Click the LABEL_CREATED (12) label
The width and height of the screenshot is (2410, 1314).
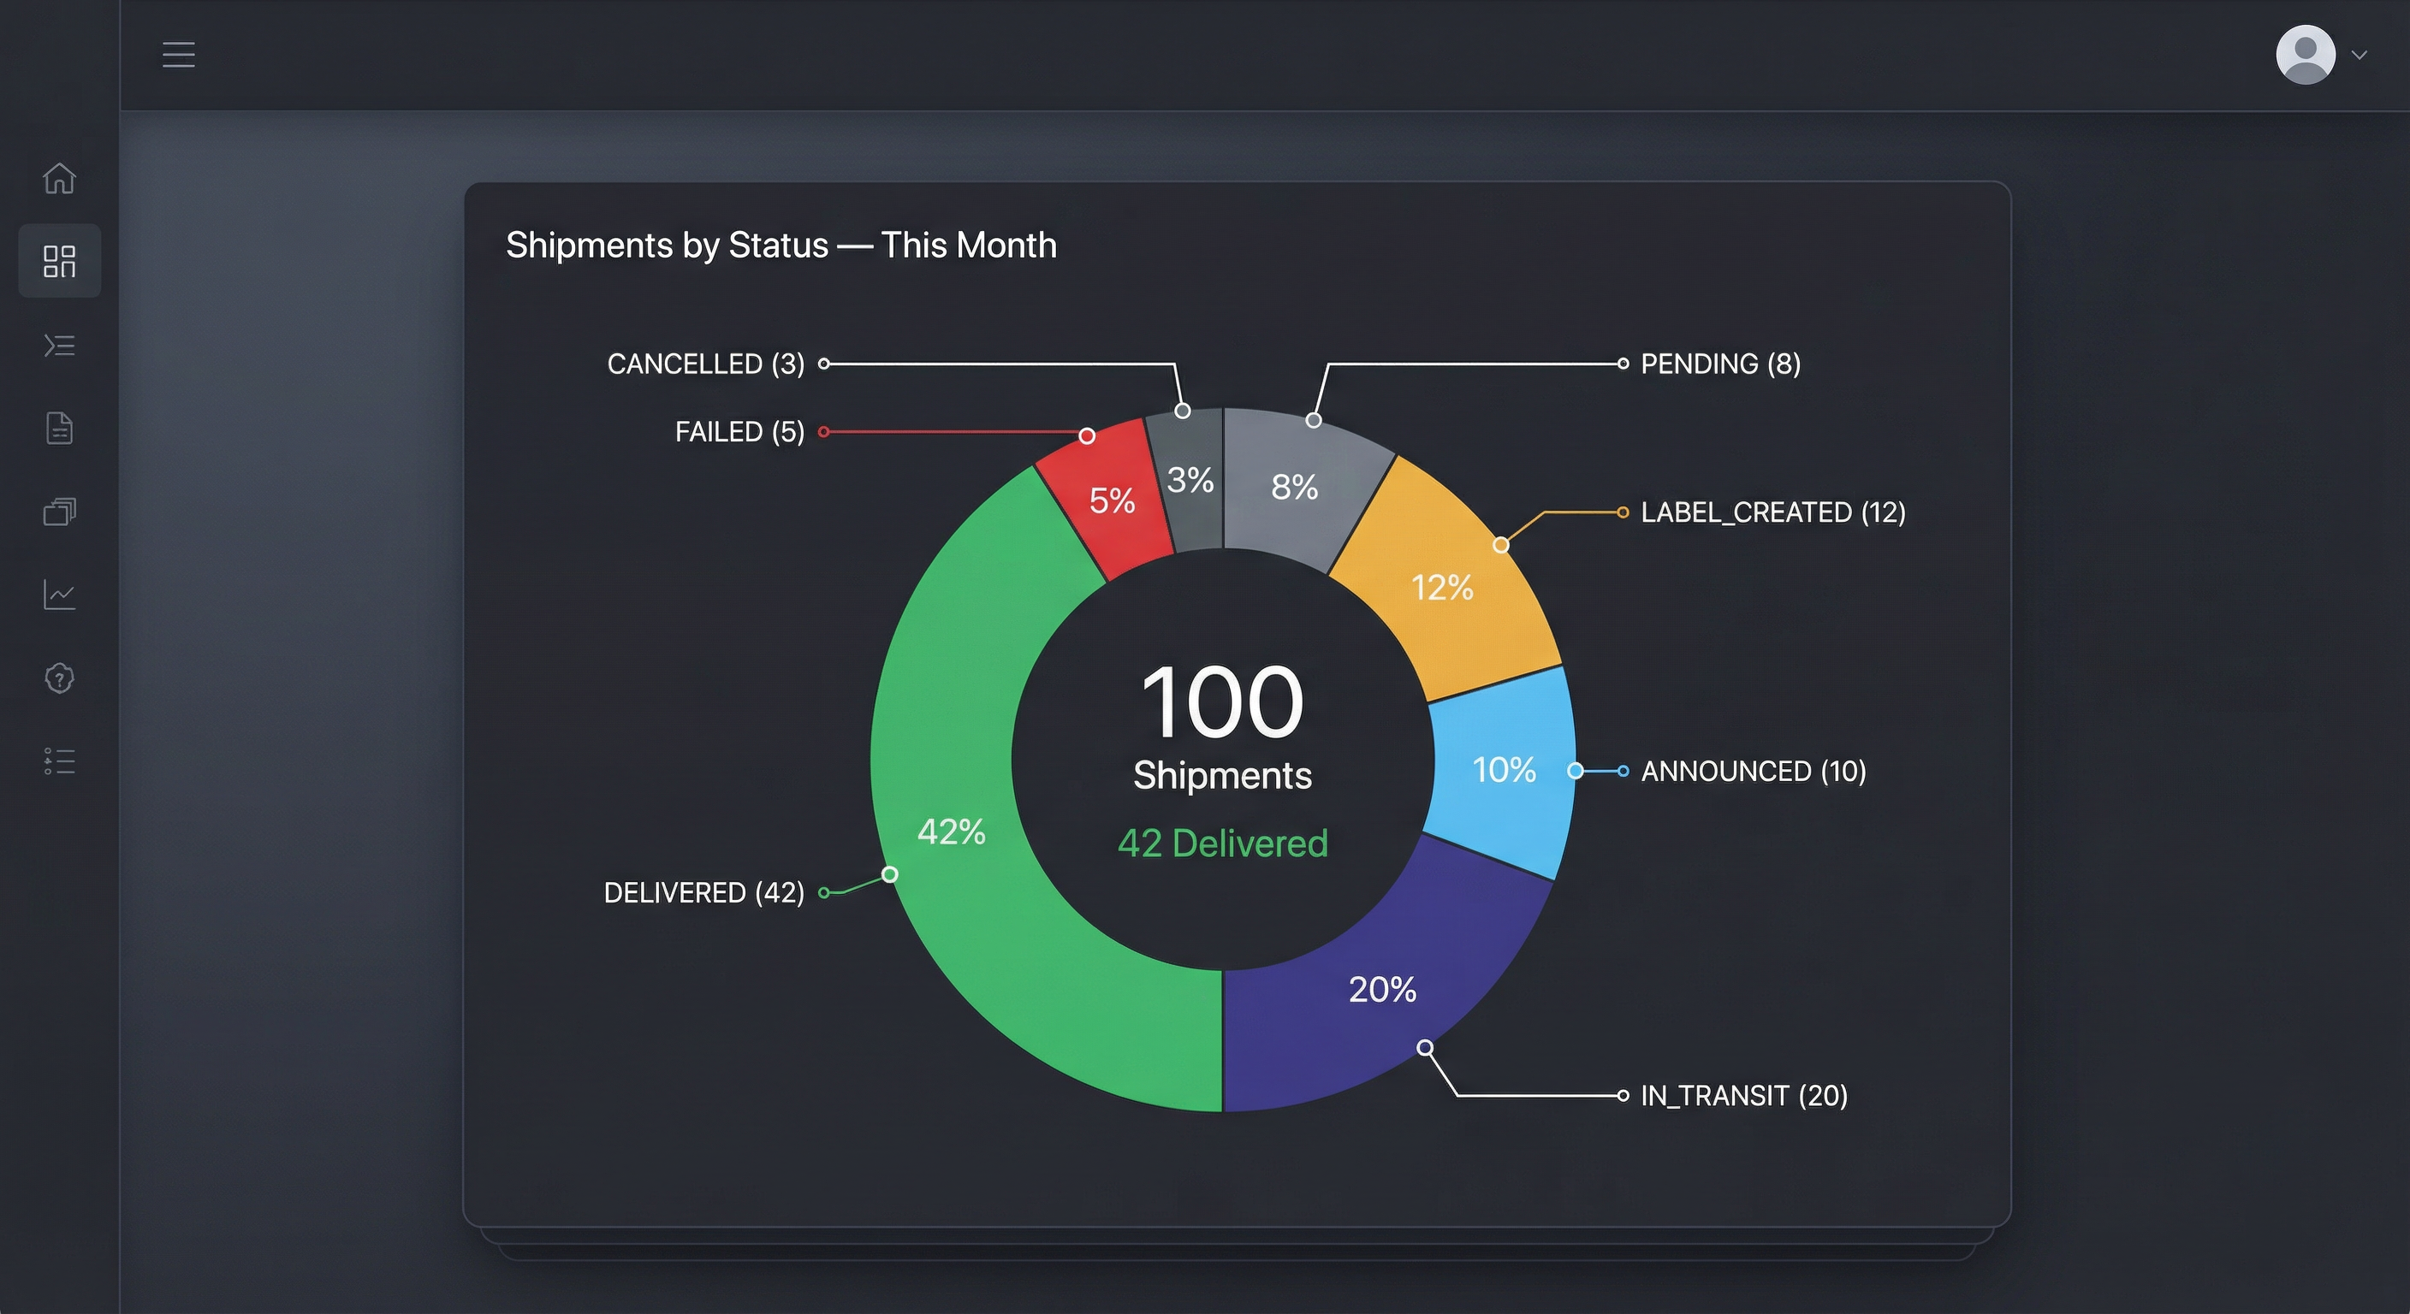click(1773, 512)
